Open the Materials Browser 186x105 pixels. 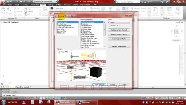[139, 8]
